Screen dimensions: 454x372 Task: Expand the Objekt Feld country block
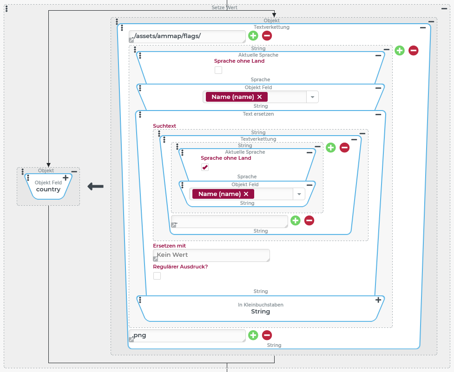pos(66,178)
